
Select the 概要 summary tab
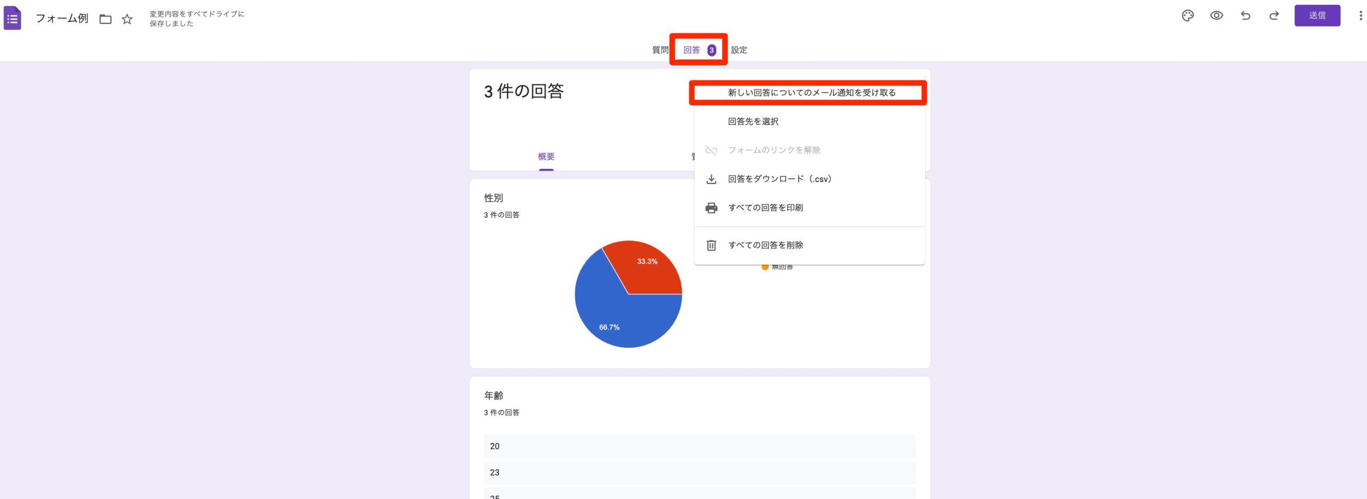[x=546, y=156]
